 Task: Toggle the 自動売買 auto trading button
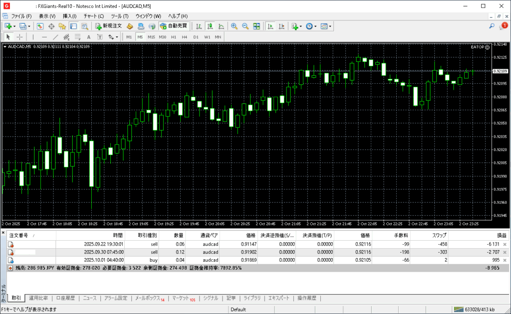(x=173, y=26)
